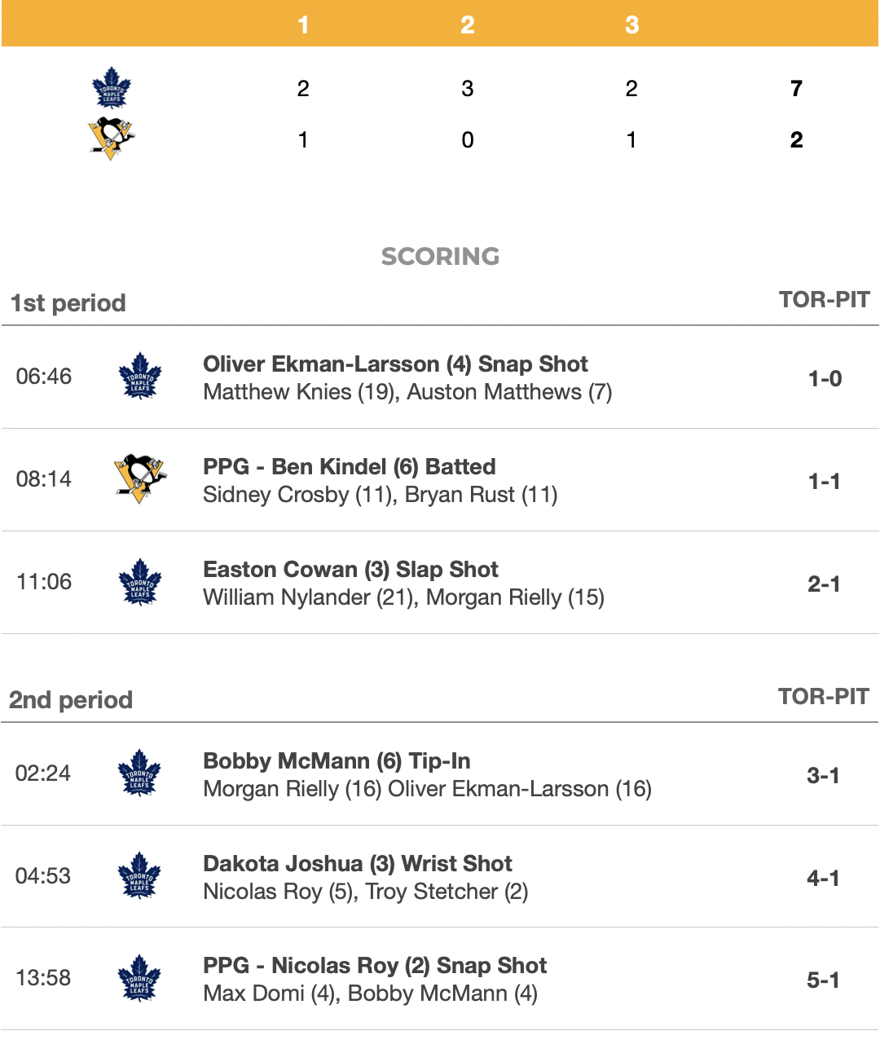Click the Toronto final score of 7
The height and width of the screenshot is (1053, 880).
796,88
